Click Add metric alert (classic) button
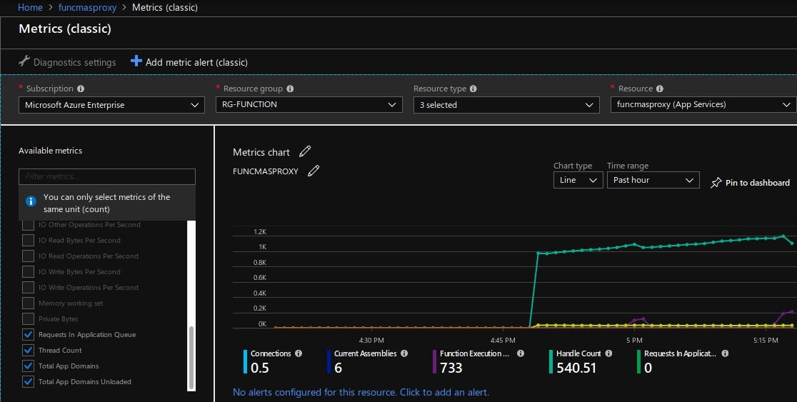797x402 pixels. coord(189,62)
